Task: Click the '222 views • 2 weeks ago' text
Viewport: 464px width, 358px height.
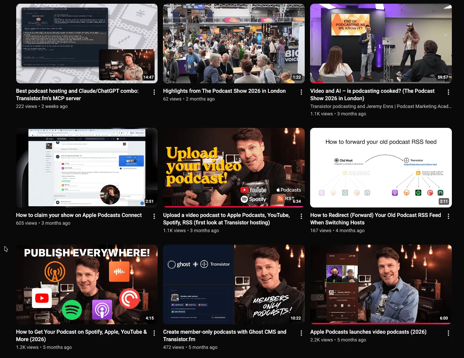Action: 42,106
